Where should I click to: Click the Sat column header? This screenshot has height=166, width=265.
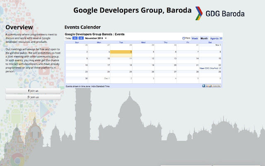[x=210, y=42]
